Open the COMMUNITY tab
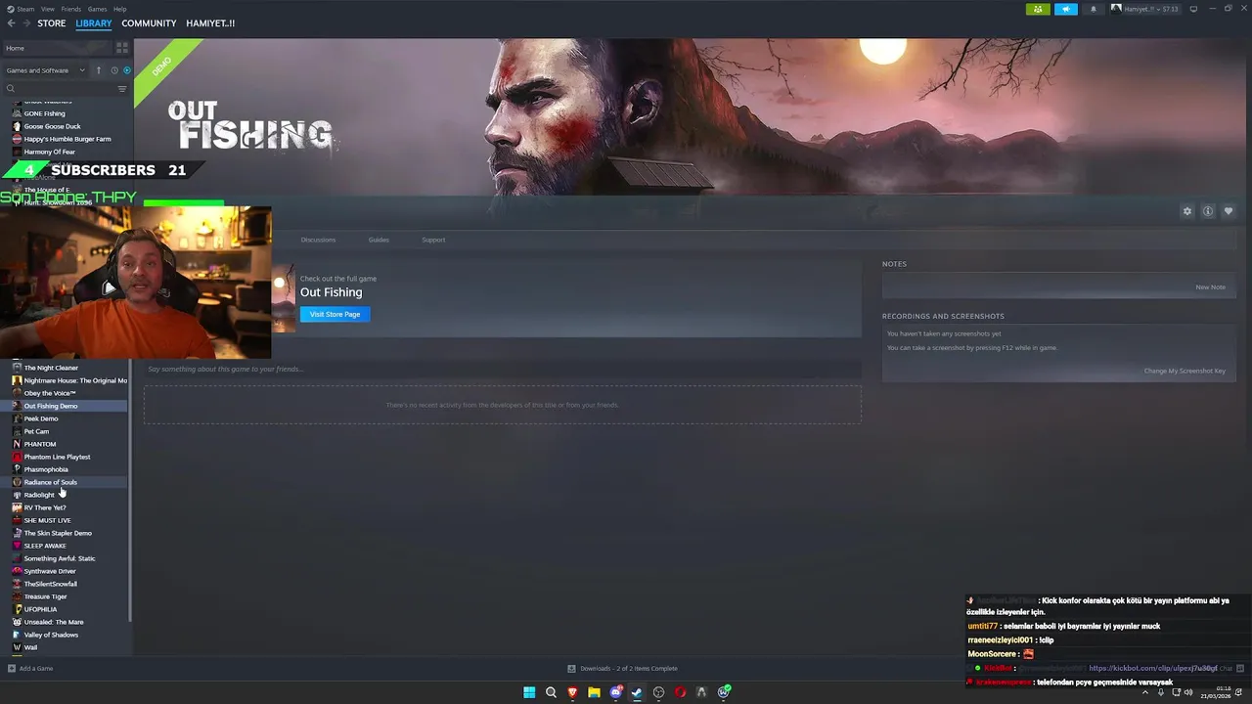Image resolution: width=1252 pixels, height=704 pixels. (x=149, y=22)
